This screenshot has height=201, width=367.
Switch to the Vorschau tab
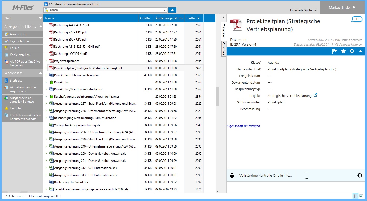coord(223,48)
